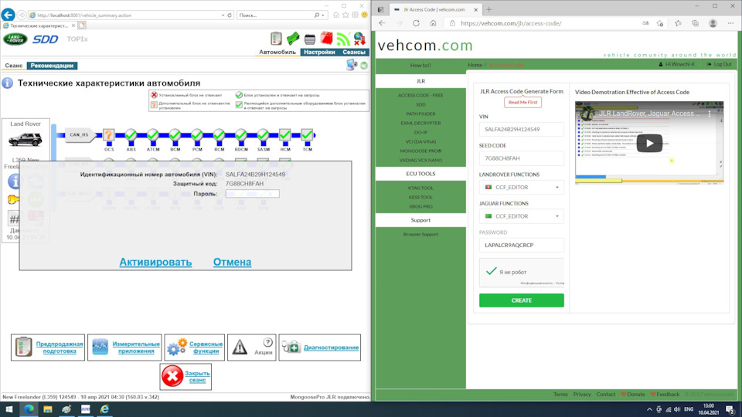Click the Пароль input field
This screenshot has width=742, height=417.
pyautogui.click(x=252, y=193)
